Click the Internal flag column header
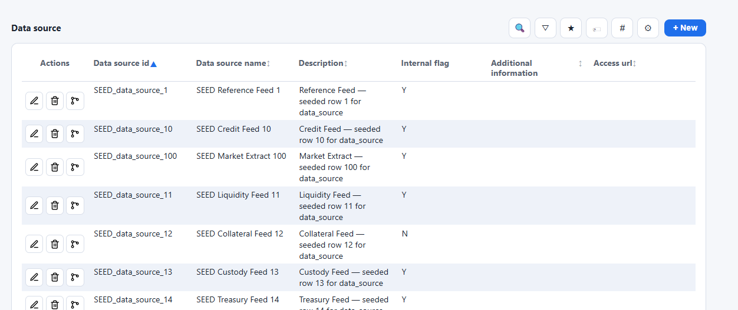The image size is (738, 310). pyautogui.click(x=425, y=63)
